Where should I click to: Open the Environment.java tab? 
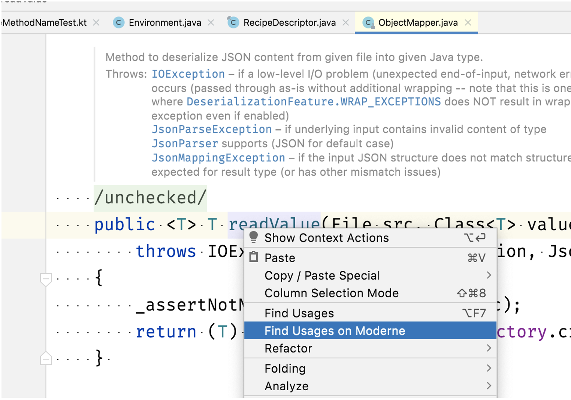(164, 23)
